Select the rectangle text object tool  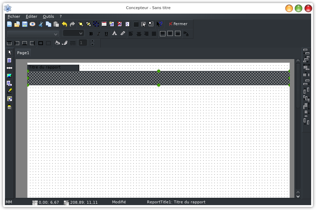pos(9,60)
